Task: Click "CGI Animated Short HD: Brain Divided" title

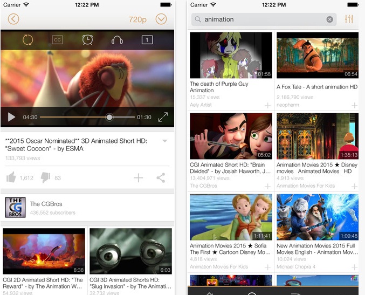Action: [x=230, y=168]
